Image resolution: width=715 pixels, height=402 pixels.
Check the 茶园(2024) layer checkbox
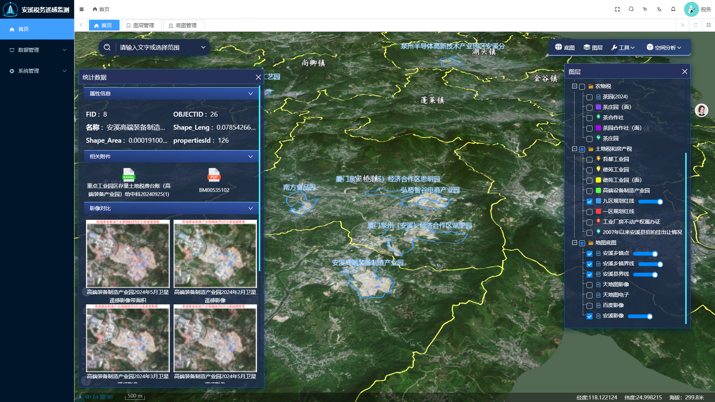tap(590, 97)
